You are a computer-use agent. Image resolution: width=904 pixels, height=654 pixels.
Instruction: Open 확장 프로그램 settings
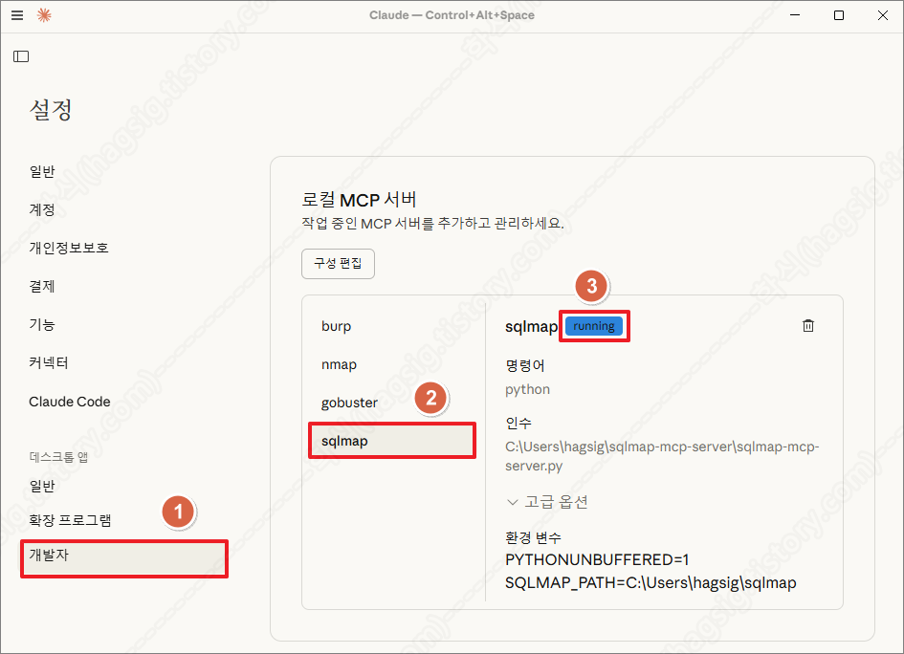[x=71, y=520]
